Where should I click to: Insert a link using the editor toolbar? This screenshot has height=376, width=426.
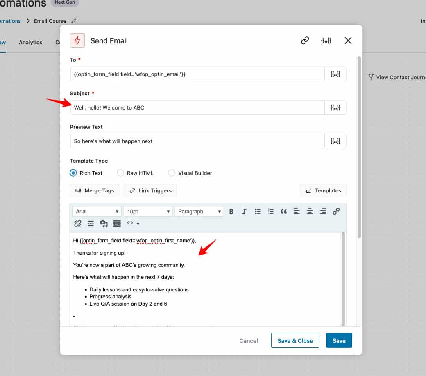click(336, 211)
